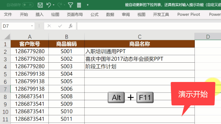The image size is (221, 124).
Task: Click the 客户账号 header cell
Action: (x=30, y=44)
